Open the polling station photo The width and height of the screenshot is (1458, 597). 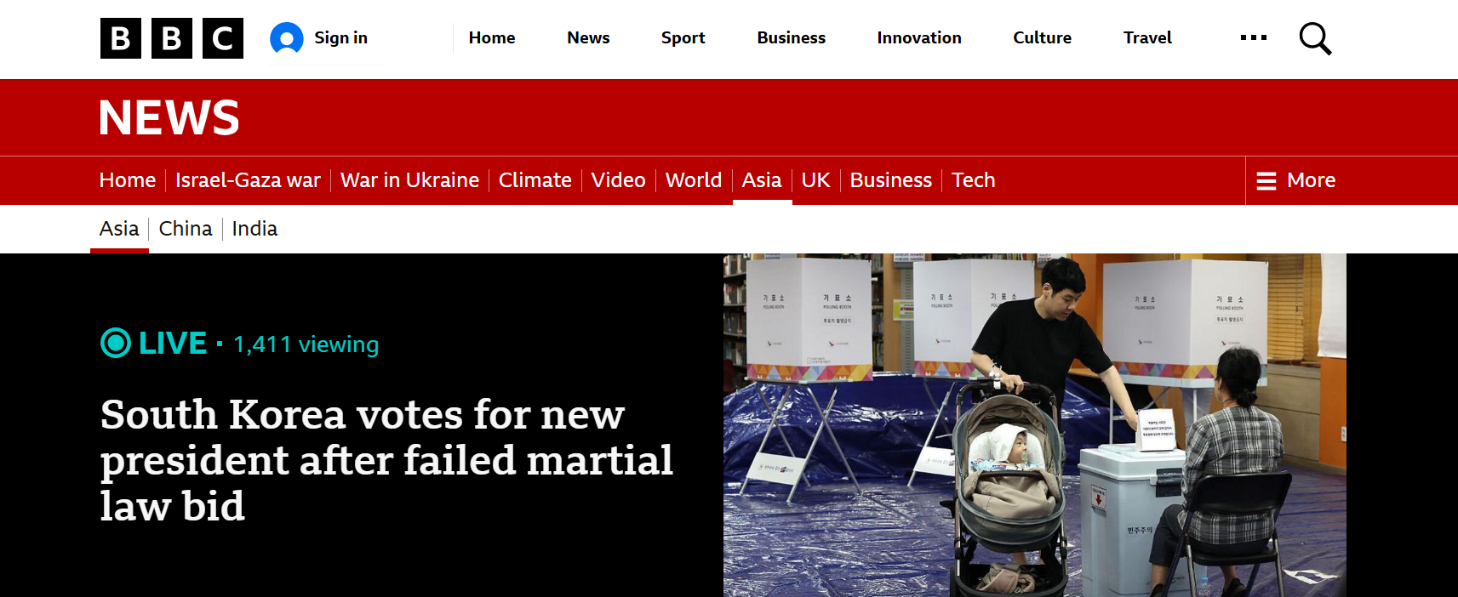click(x=1035, y=425)
